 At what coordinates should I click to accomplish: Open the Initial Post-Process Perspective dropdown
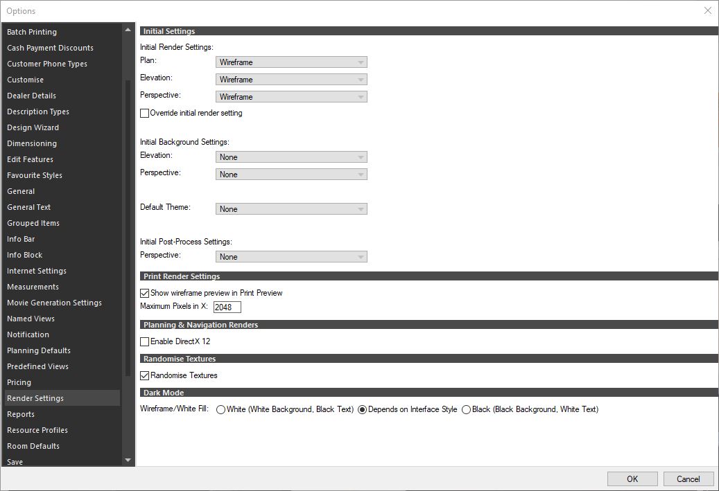pyautogui.click(x=291, y=256)
